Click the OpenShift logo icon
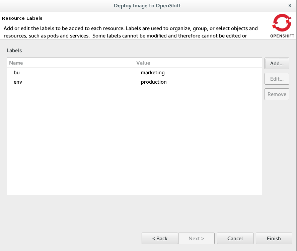The image size is (297, 251). (x=282, y=23)
